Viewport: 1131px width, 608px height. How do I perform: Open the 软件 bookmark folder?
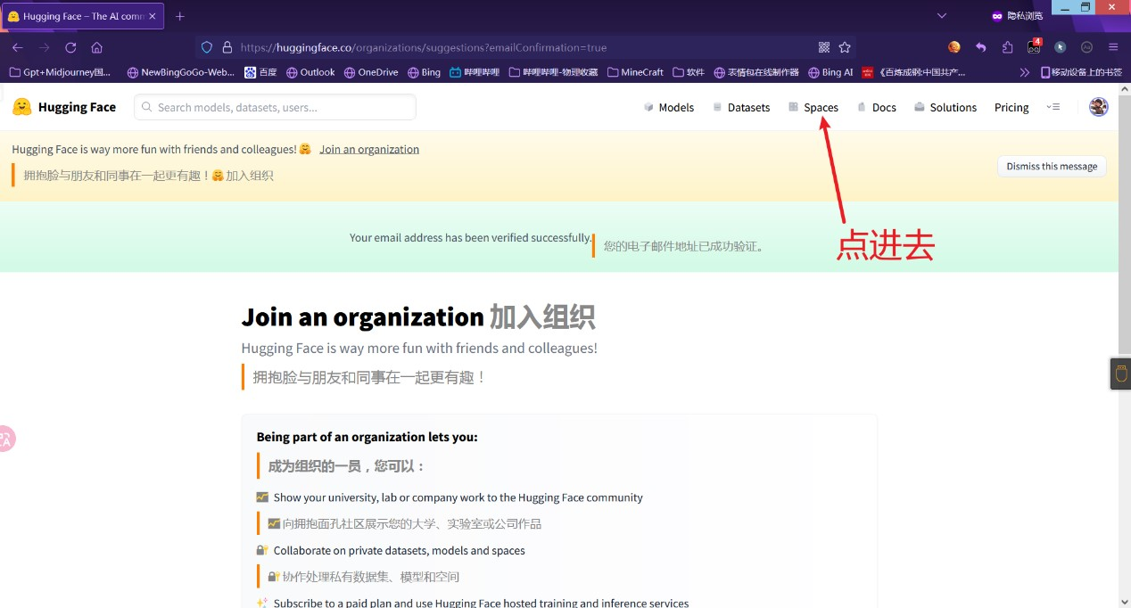tap(689, 72)
